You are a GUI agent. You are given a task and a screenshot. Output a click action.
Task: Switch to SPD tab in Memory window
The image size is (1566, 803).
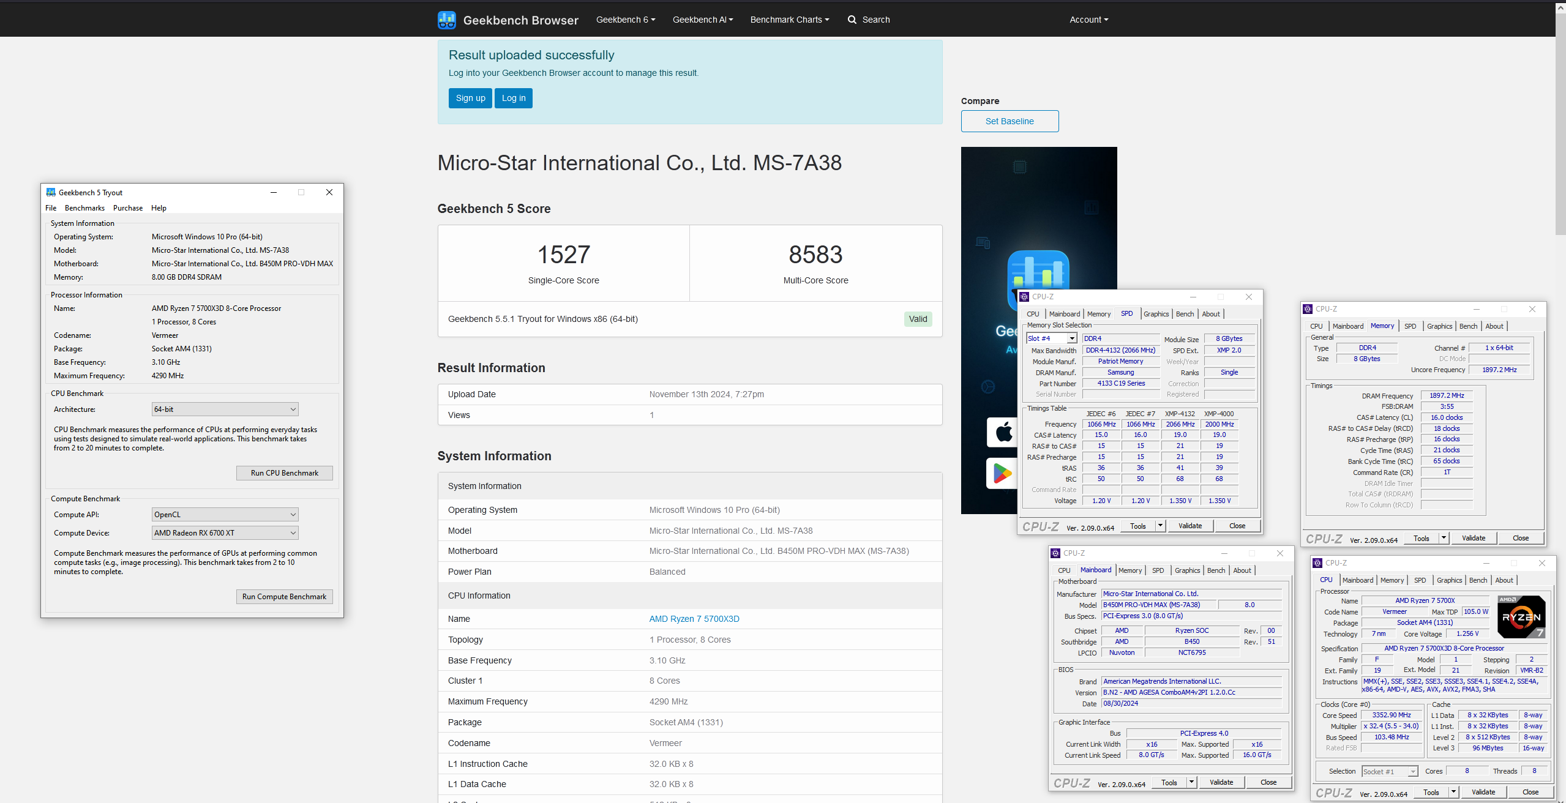point(1410,326)
